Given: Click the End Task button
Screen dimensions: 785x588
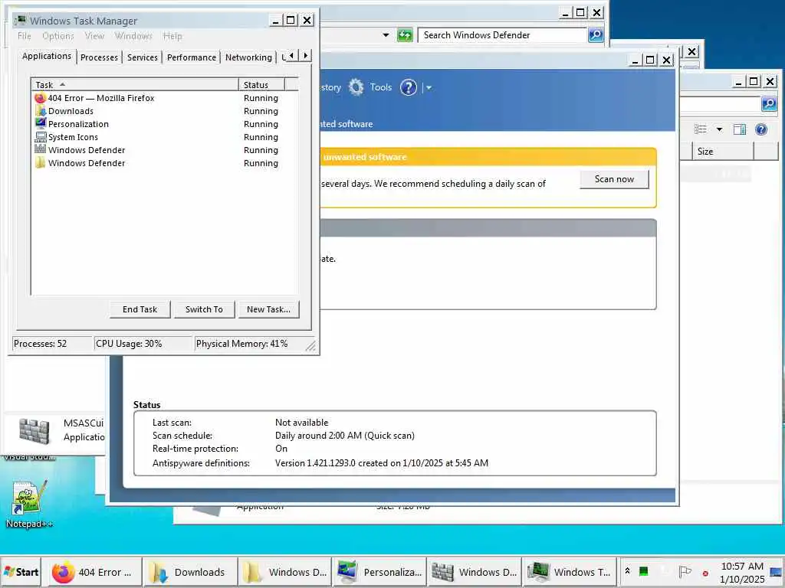Looking at the screenshot, I should point(140,309).
